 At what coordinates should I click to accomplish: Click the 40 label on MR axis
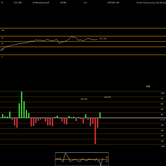[x=162, y=109]
